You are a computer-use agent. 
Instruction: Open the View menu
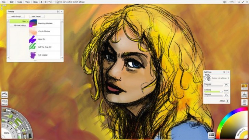tap(27, 2)
